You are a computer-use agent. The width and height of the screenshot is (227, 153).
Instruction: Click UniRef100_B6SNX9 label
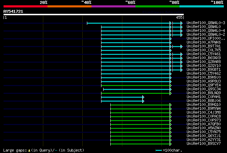click(204, 58)
